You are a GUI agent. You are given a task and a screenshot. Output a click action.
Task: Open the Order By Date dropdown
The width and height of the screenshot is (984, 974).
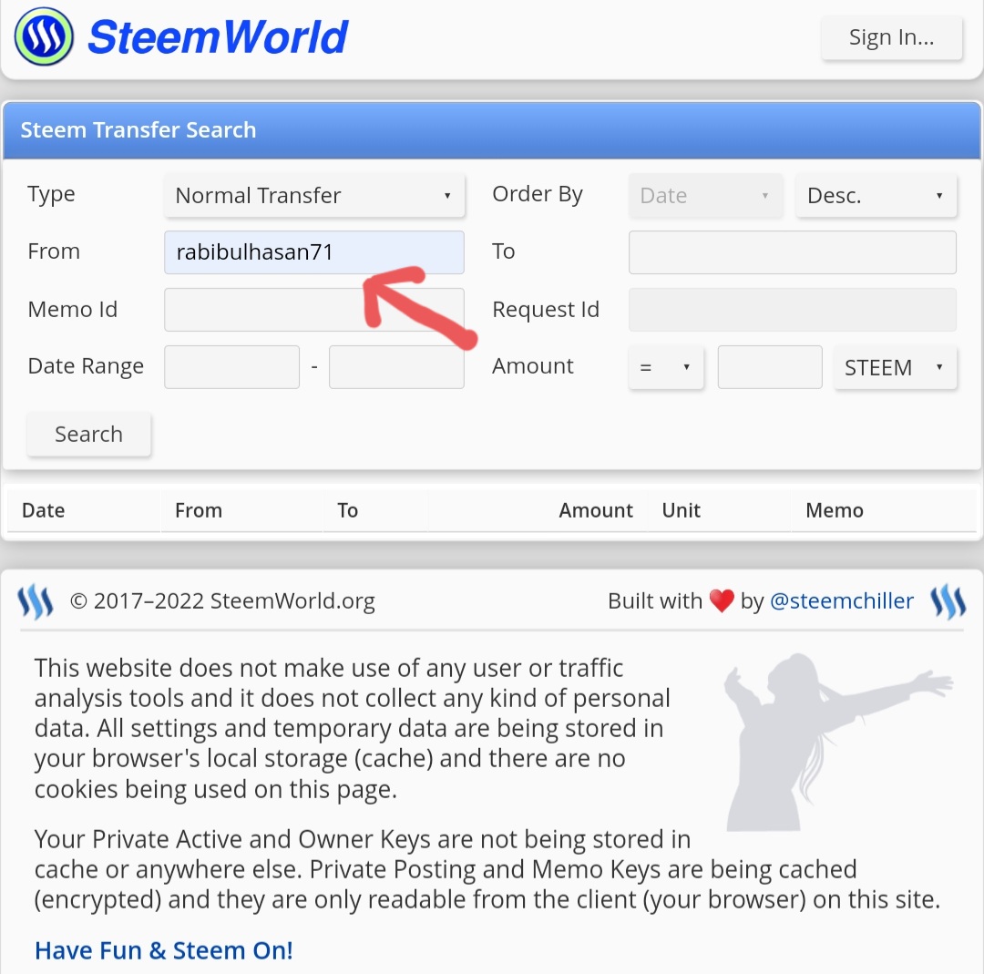(x=705, y=195)
